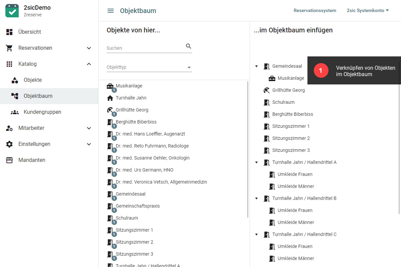
Task: Click the Kundengruppen people icon
Action: coord(15,112)
